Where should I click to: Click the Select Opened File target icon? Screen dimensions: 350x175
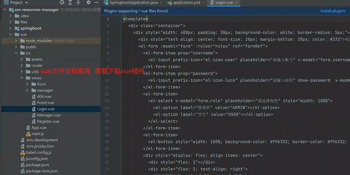pyautogui.click(x=62, y=2)
